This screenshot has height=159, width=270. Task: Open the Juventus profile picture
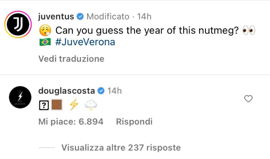(x=18, y=24)
